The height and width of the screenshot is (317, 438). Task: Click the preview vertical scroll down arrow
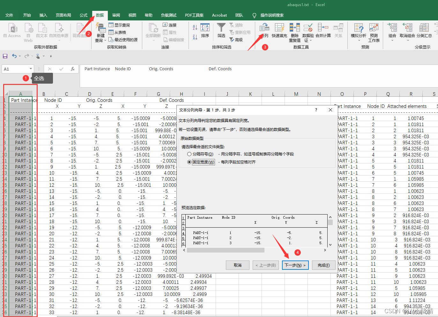pos(330,244)
